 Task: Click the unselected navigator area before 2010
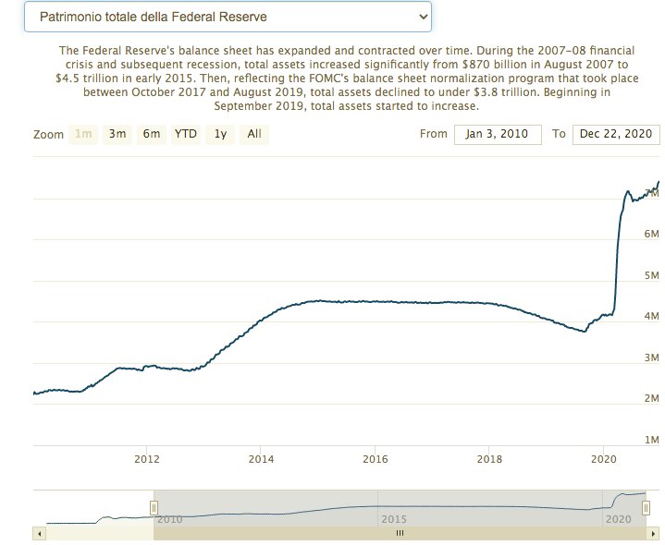point(92,507)
